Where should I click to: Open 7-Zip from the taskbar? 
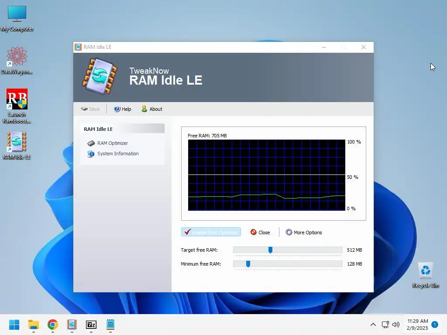coord(91,325)
